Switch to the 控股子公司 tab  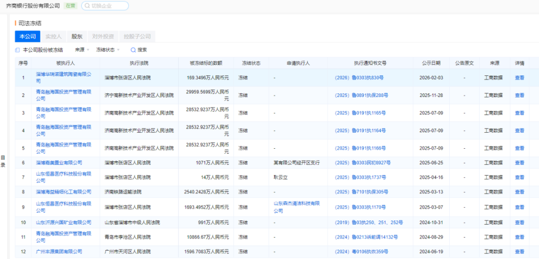click(137, 36)
